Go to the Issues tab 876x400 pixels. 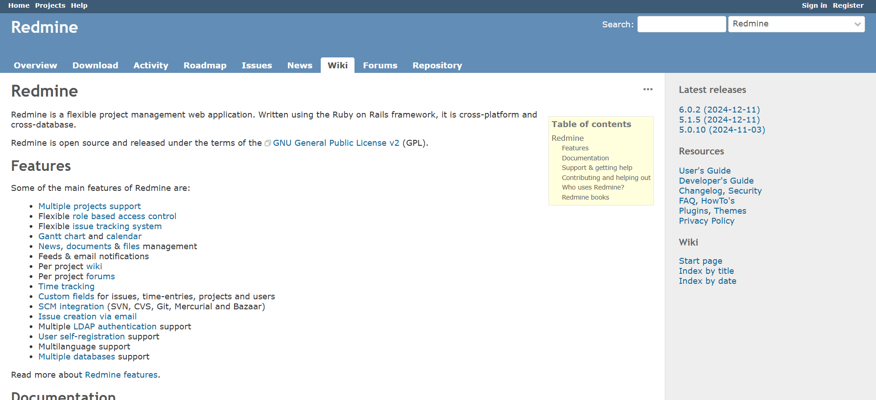(257, 65)
